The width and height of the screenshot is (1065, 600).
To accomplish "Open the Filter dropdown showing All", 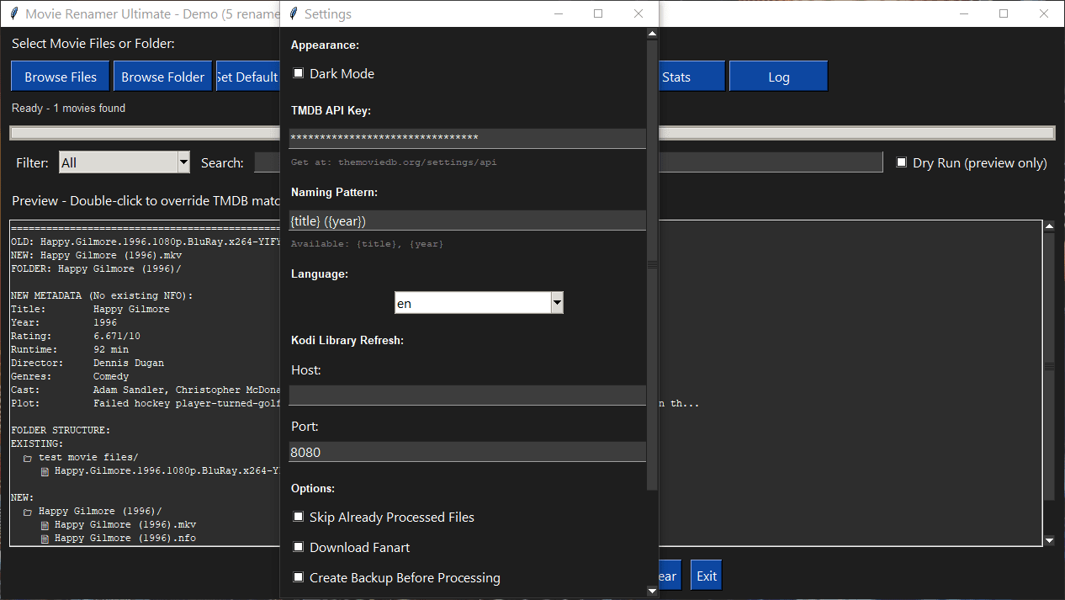I will (x=183, y=162).
